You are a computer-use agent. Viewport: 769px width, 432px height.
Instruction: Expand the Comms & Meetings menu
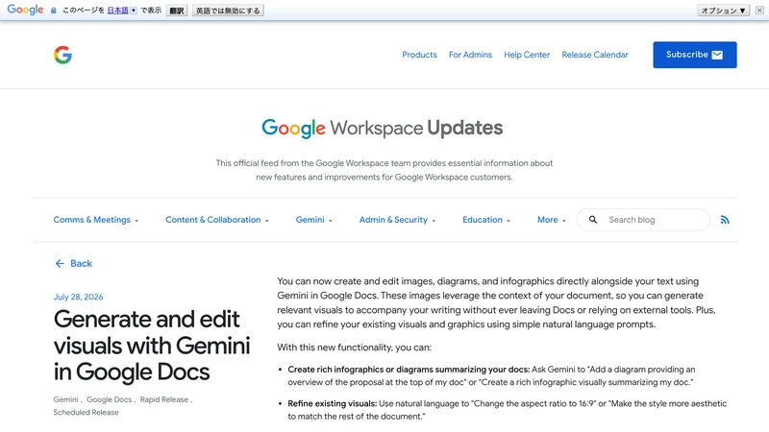(95, 220)
